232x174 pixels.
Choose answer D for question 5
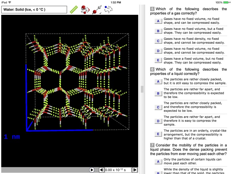158,51
